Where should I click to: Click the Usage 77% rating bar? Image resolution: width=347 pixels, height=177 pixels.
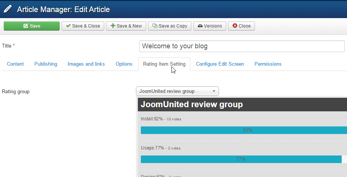[x=241, y=159]
